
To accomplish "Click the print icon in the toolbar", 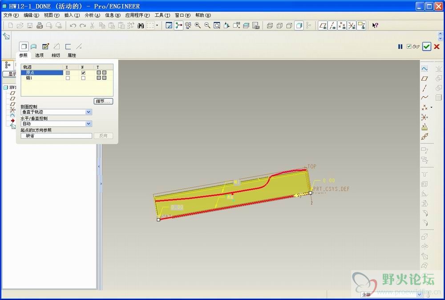I will [40, 25].
